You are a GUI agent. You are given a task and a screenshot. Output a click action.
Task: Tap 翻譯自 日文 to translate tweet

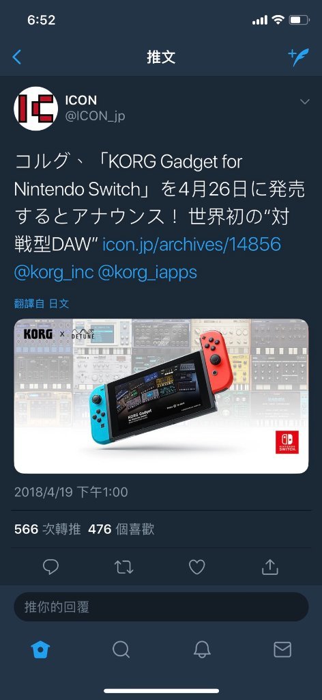42,304
